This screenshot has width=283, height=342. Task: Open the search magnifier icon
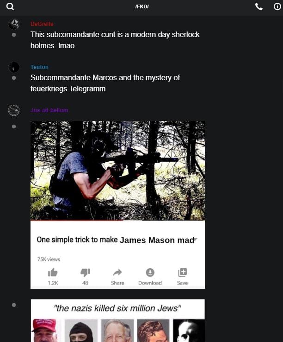tap(10, 6)
